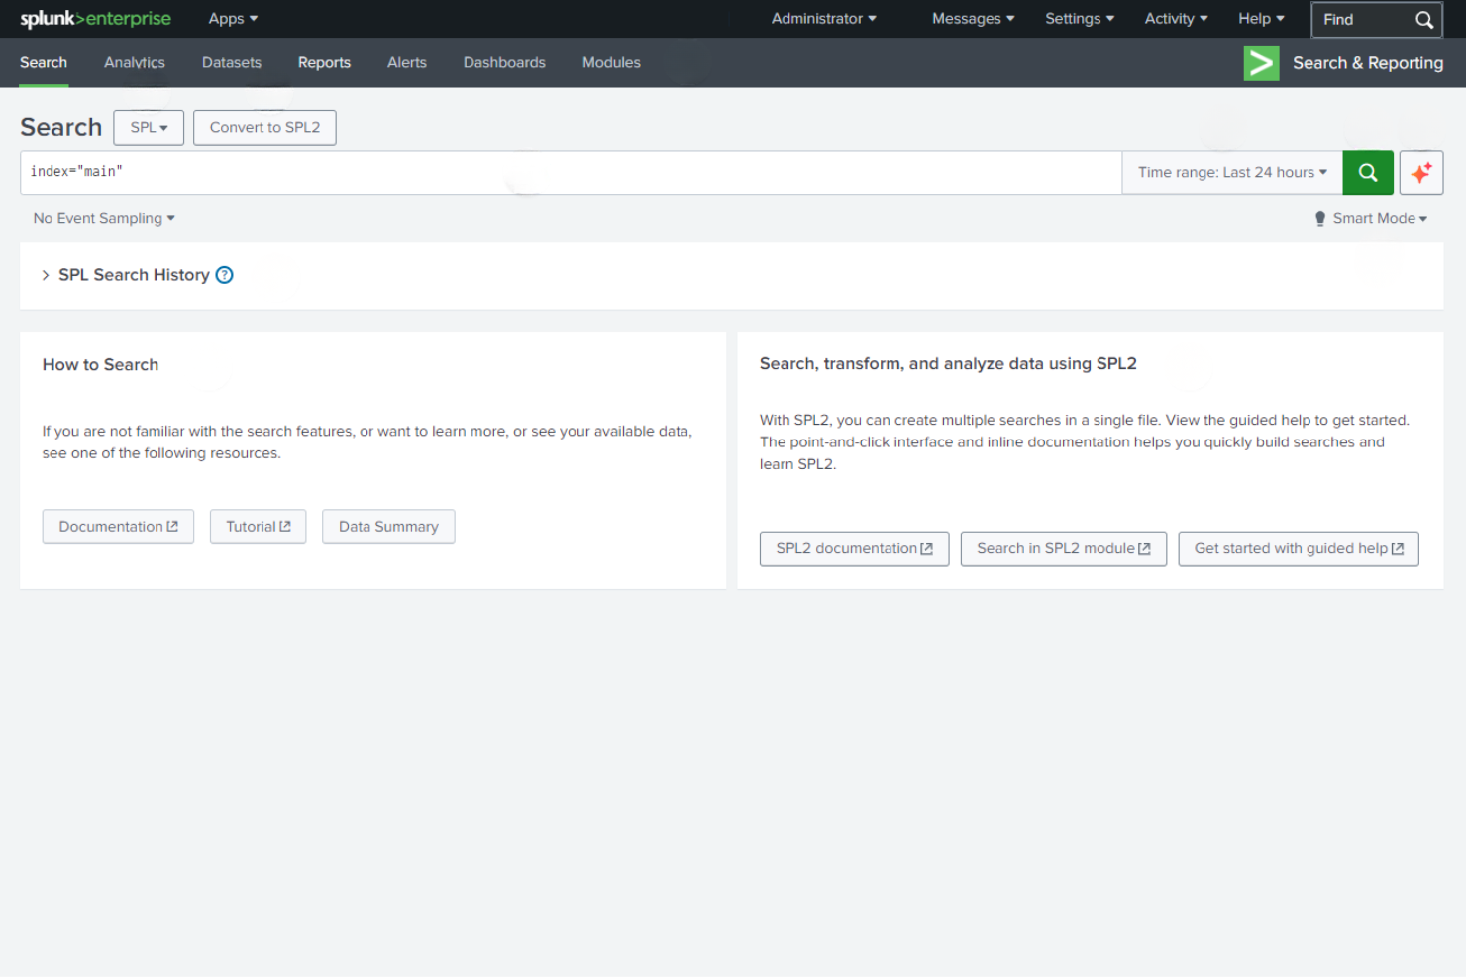Click the lightbulb icon next to Smart Mode
The image size is (1466, 977).
[1320, 218]
